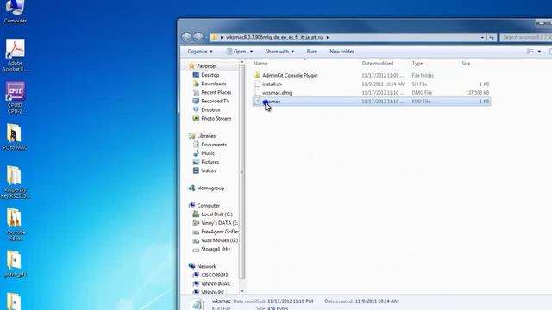Expand the Open button dropdown arrow

251,52
